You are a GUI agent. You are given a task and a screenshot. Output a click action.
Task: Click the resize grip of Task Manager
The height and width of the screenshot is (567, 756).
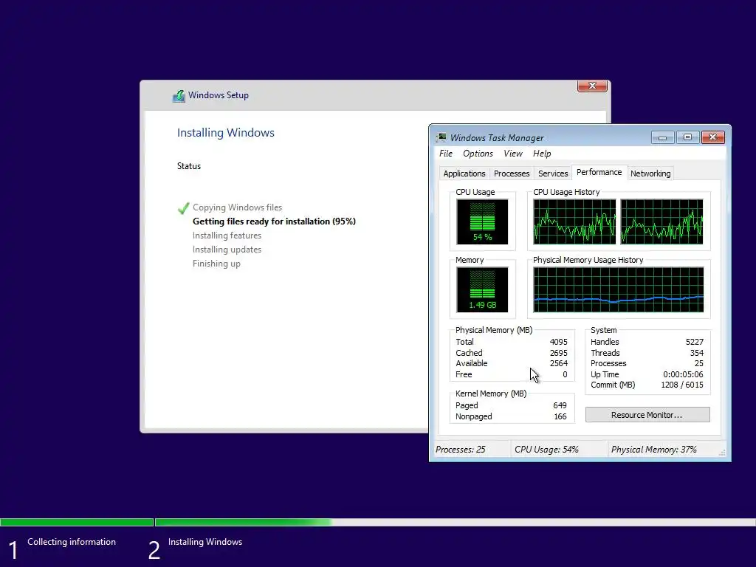click(722, 453)
